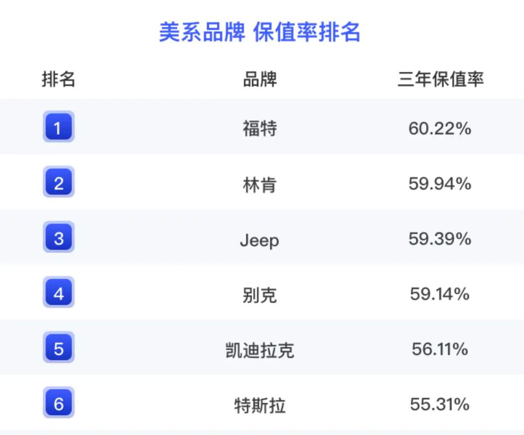
Task: Click the 林肯 brand name
Action: (x=260, y=184)
